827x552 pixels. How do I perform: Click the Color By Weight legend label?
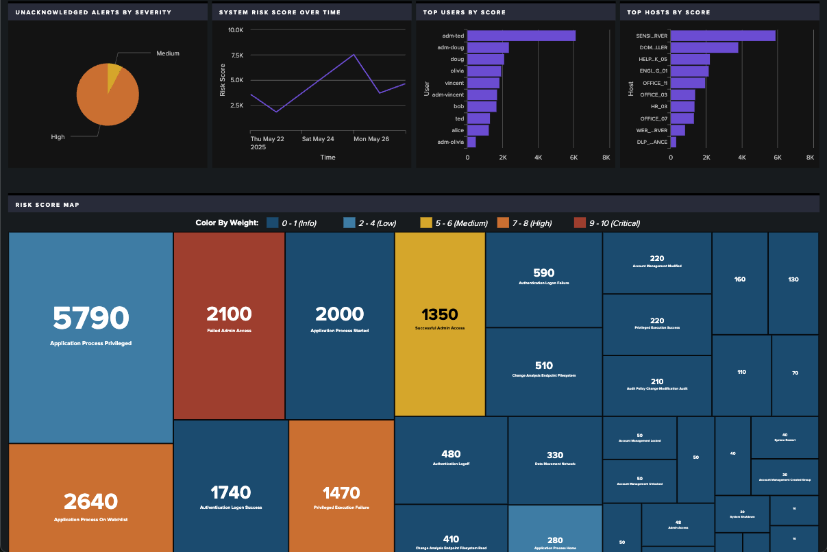pyautogui.click(x=227, y=223)
